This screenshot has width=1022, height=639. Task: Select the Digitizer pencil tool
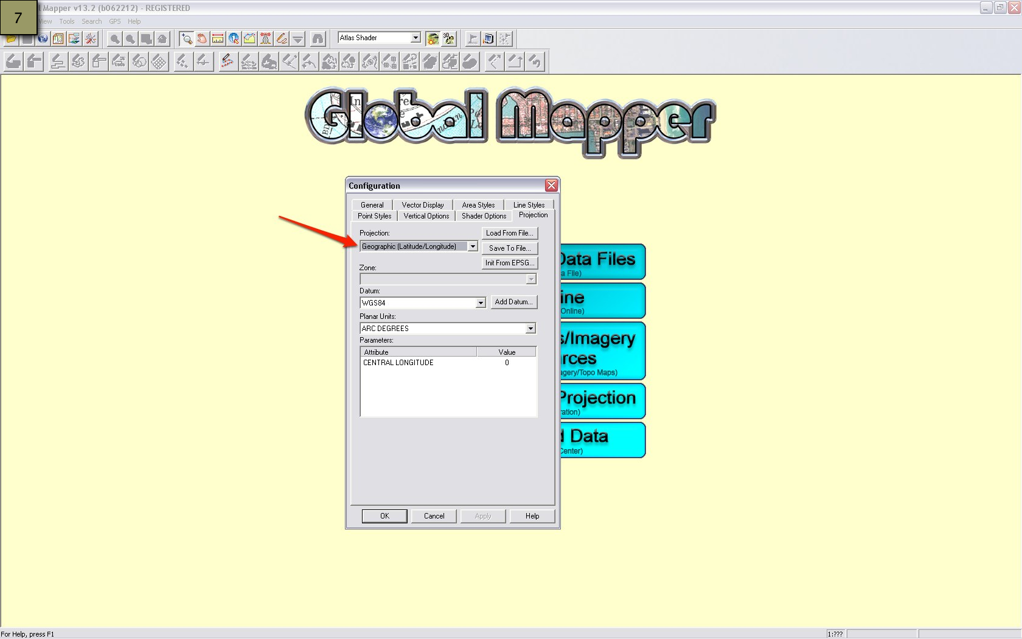pos(281,38)
